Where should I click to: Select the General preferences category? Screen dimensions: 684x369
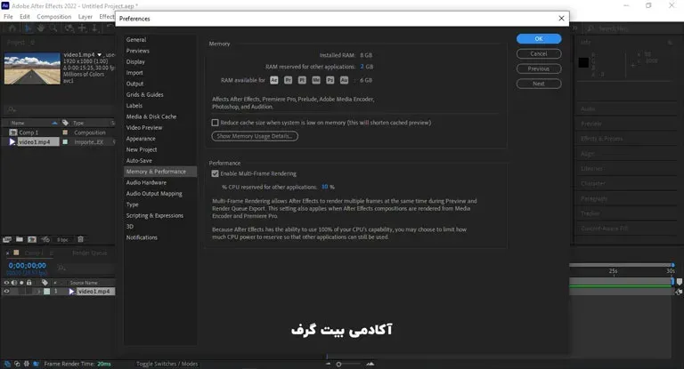point(136,40)
